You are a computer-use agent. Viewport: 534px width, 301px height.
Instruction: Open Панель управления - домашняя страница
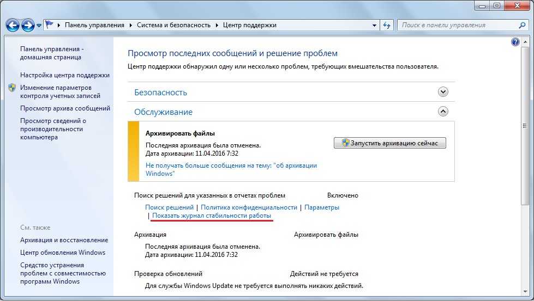(x=52, y=53)
